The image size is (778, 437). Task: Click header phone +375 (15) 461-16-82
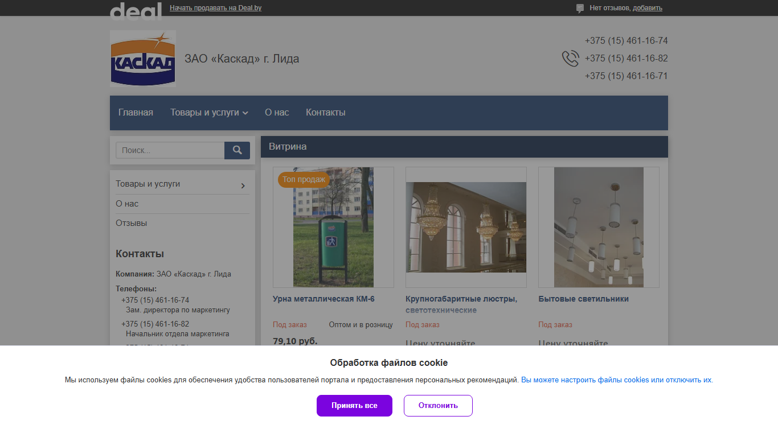[x=626, y=59]
